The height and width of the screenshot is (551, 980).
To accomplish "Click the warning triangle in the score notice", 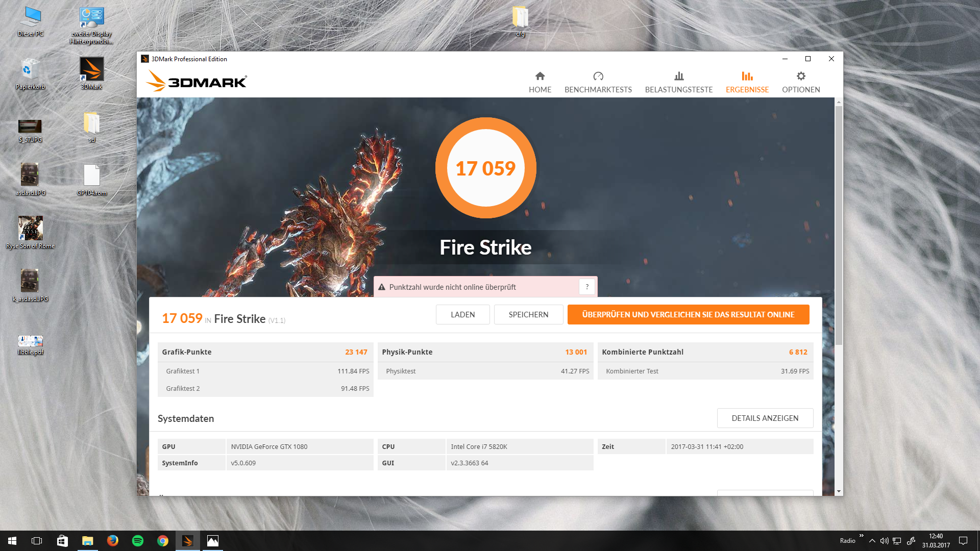I will pyautogui.click(x=382, y=287).
